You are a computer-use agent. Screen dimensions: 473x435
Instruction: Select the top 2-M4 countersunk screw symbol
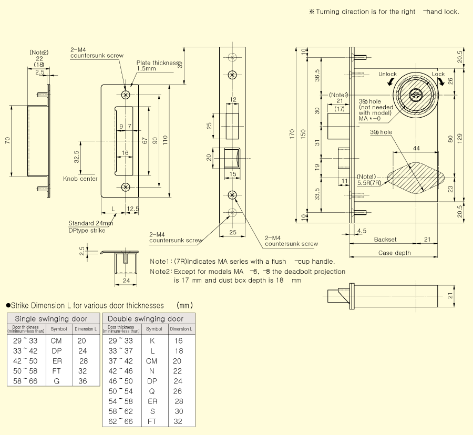tap(125, 95)
